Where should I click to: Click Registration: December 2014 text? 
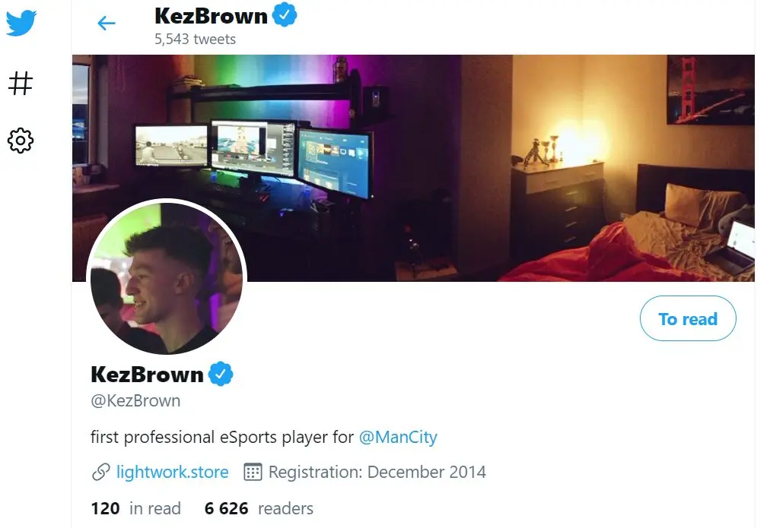pos(377,472)
